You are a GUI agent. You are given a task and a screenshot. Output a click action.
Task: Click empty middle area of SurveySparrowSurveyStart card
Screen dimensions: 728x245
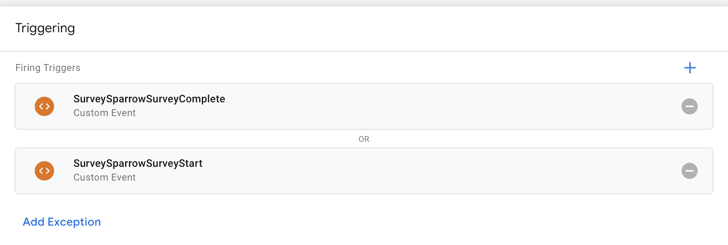click(409, 171)
